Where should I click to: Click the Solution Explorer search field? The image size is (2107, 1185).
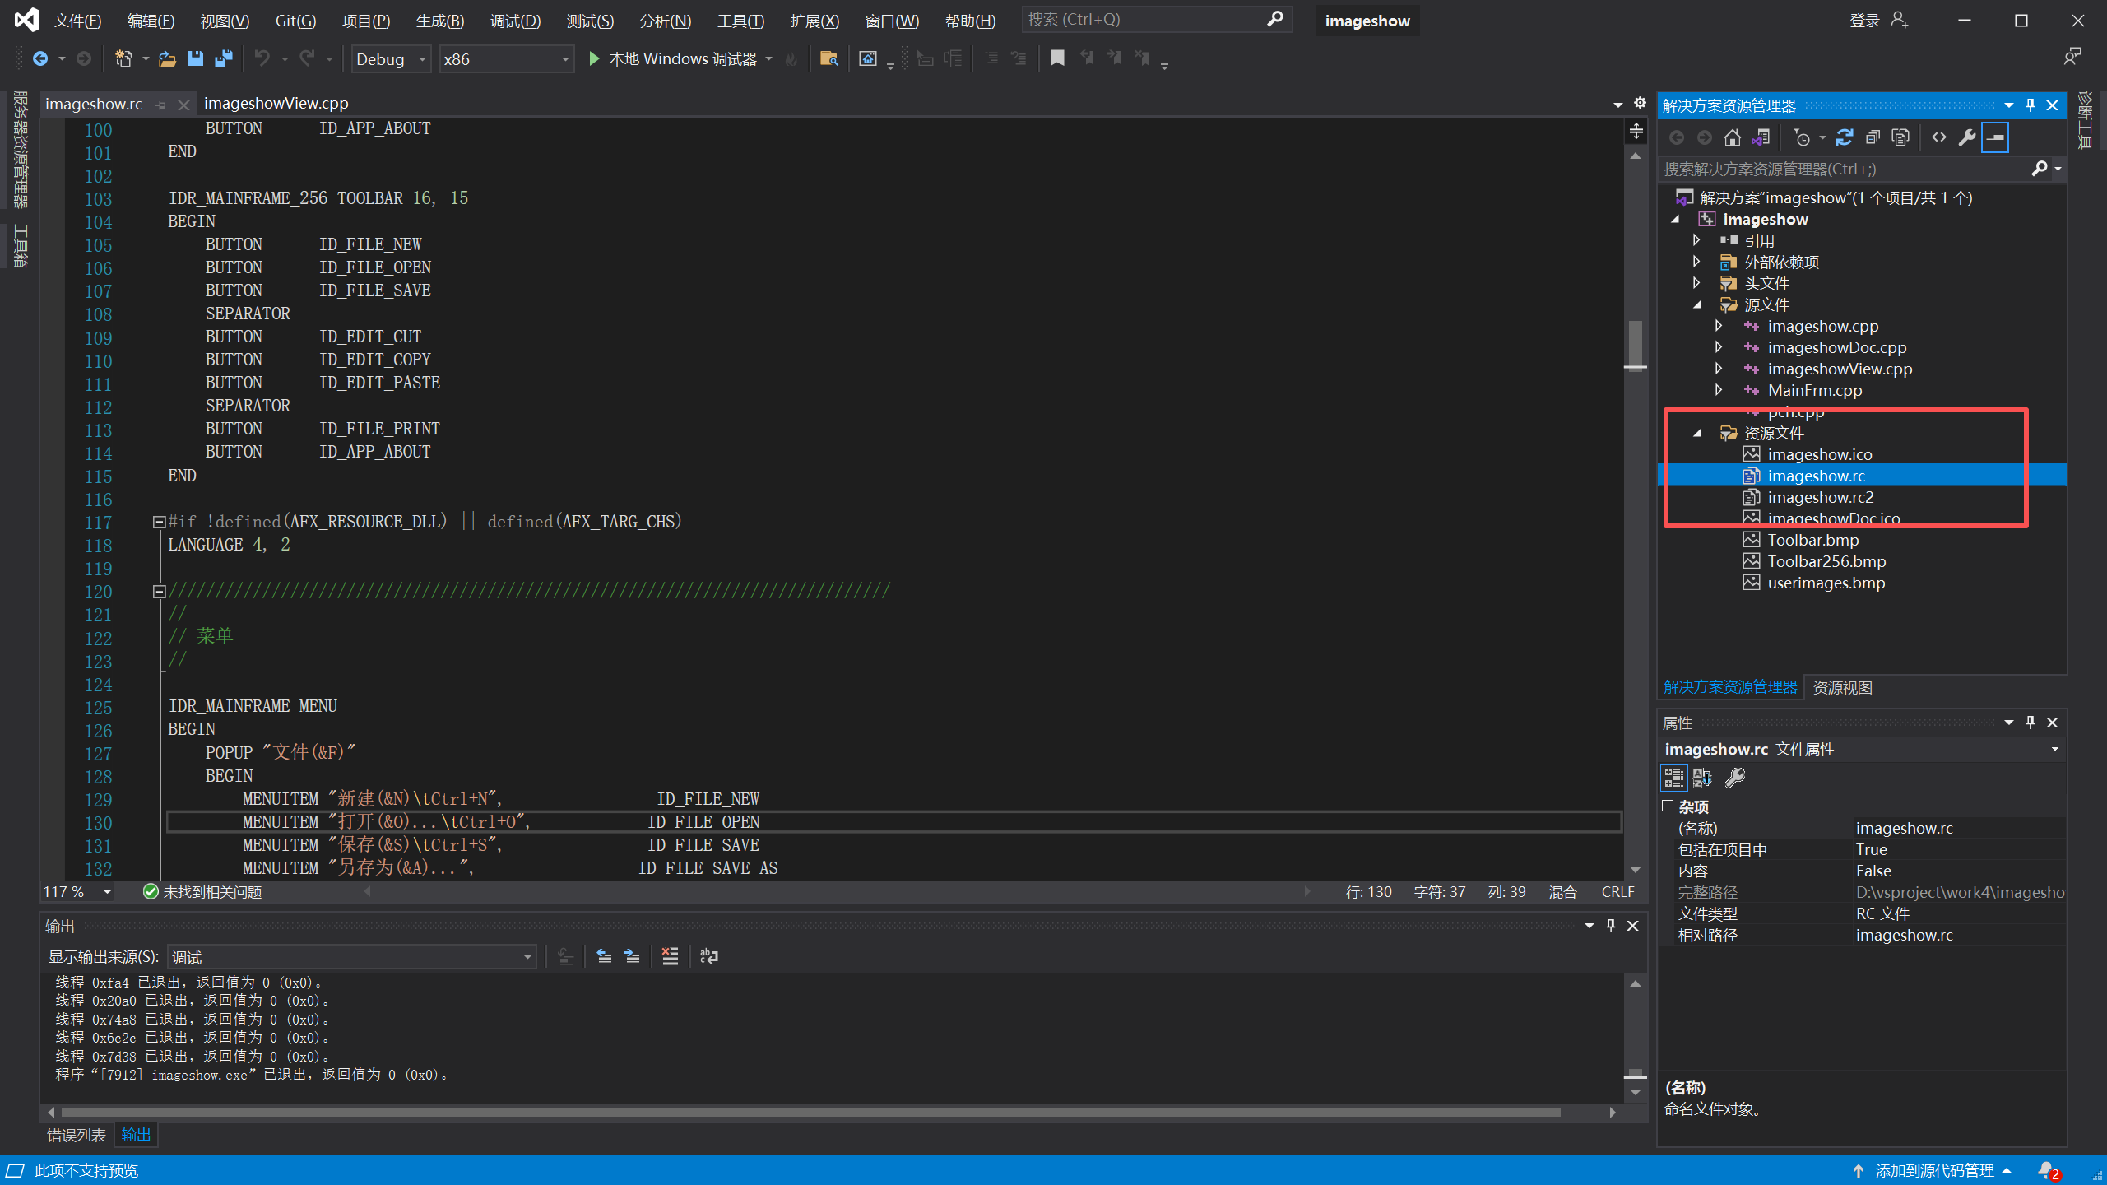click(1845, 169)
